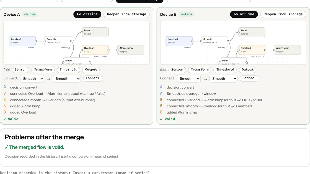The width and height of the screenshot is (310, 174).
Task: Select the Overload threshold node in Device A
Action: pyautogui.click(x=95, y=50)
